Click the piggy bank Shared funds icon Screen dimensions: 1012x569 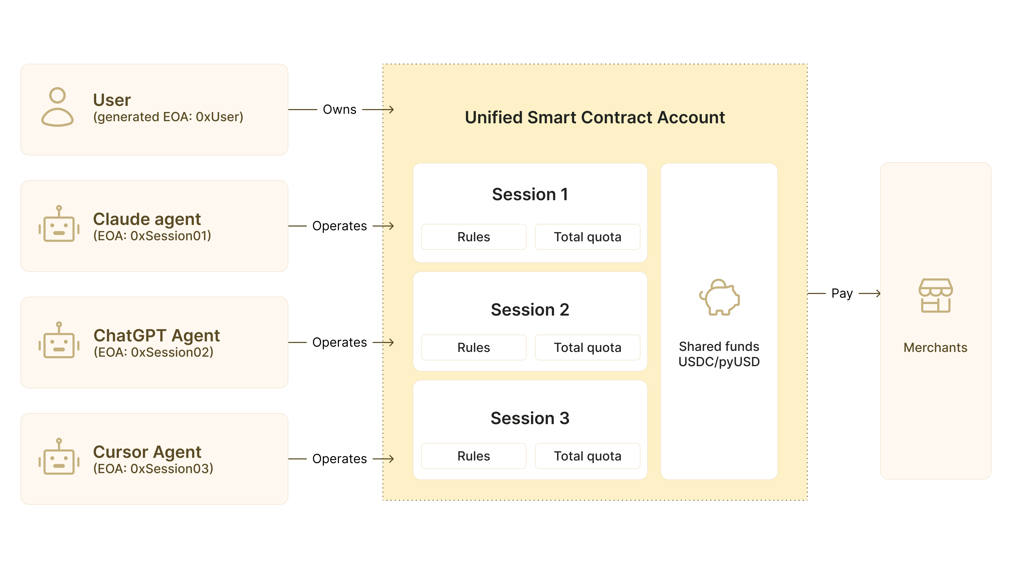coord(719,297)
